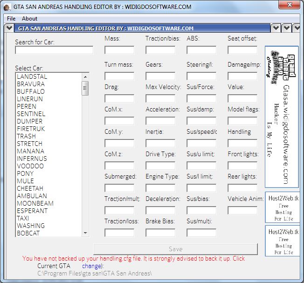Viewport: 304px width, 283px height.
Task: Click the red handling.cfg backup warning link
Action: (x=133, y=259)
